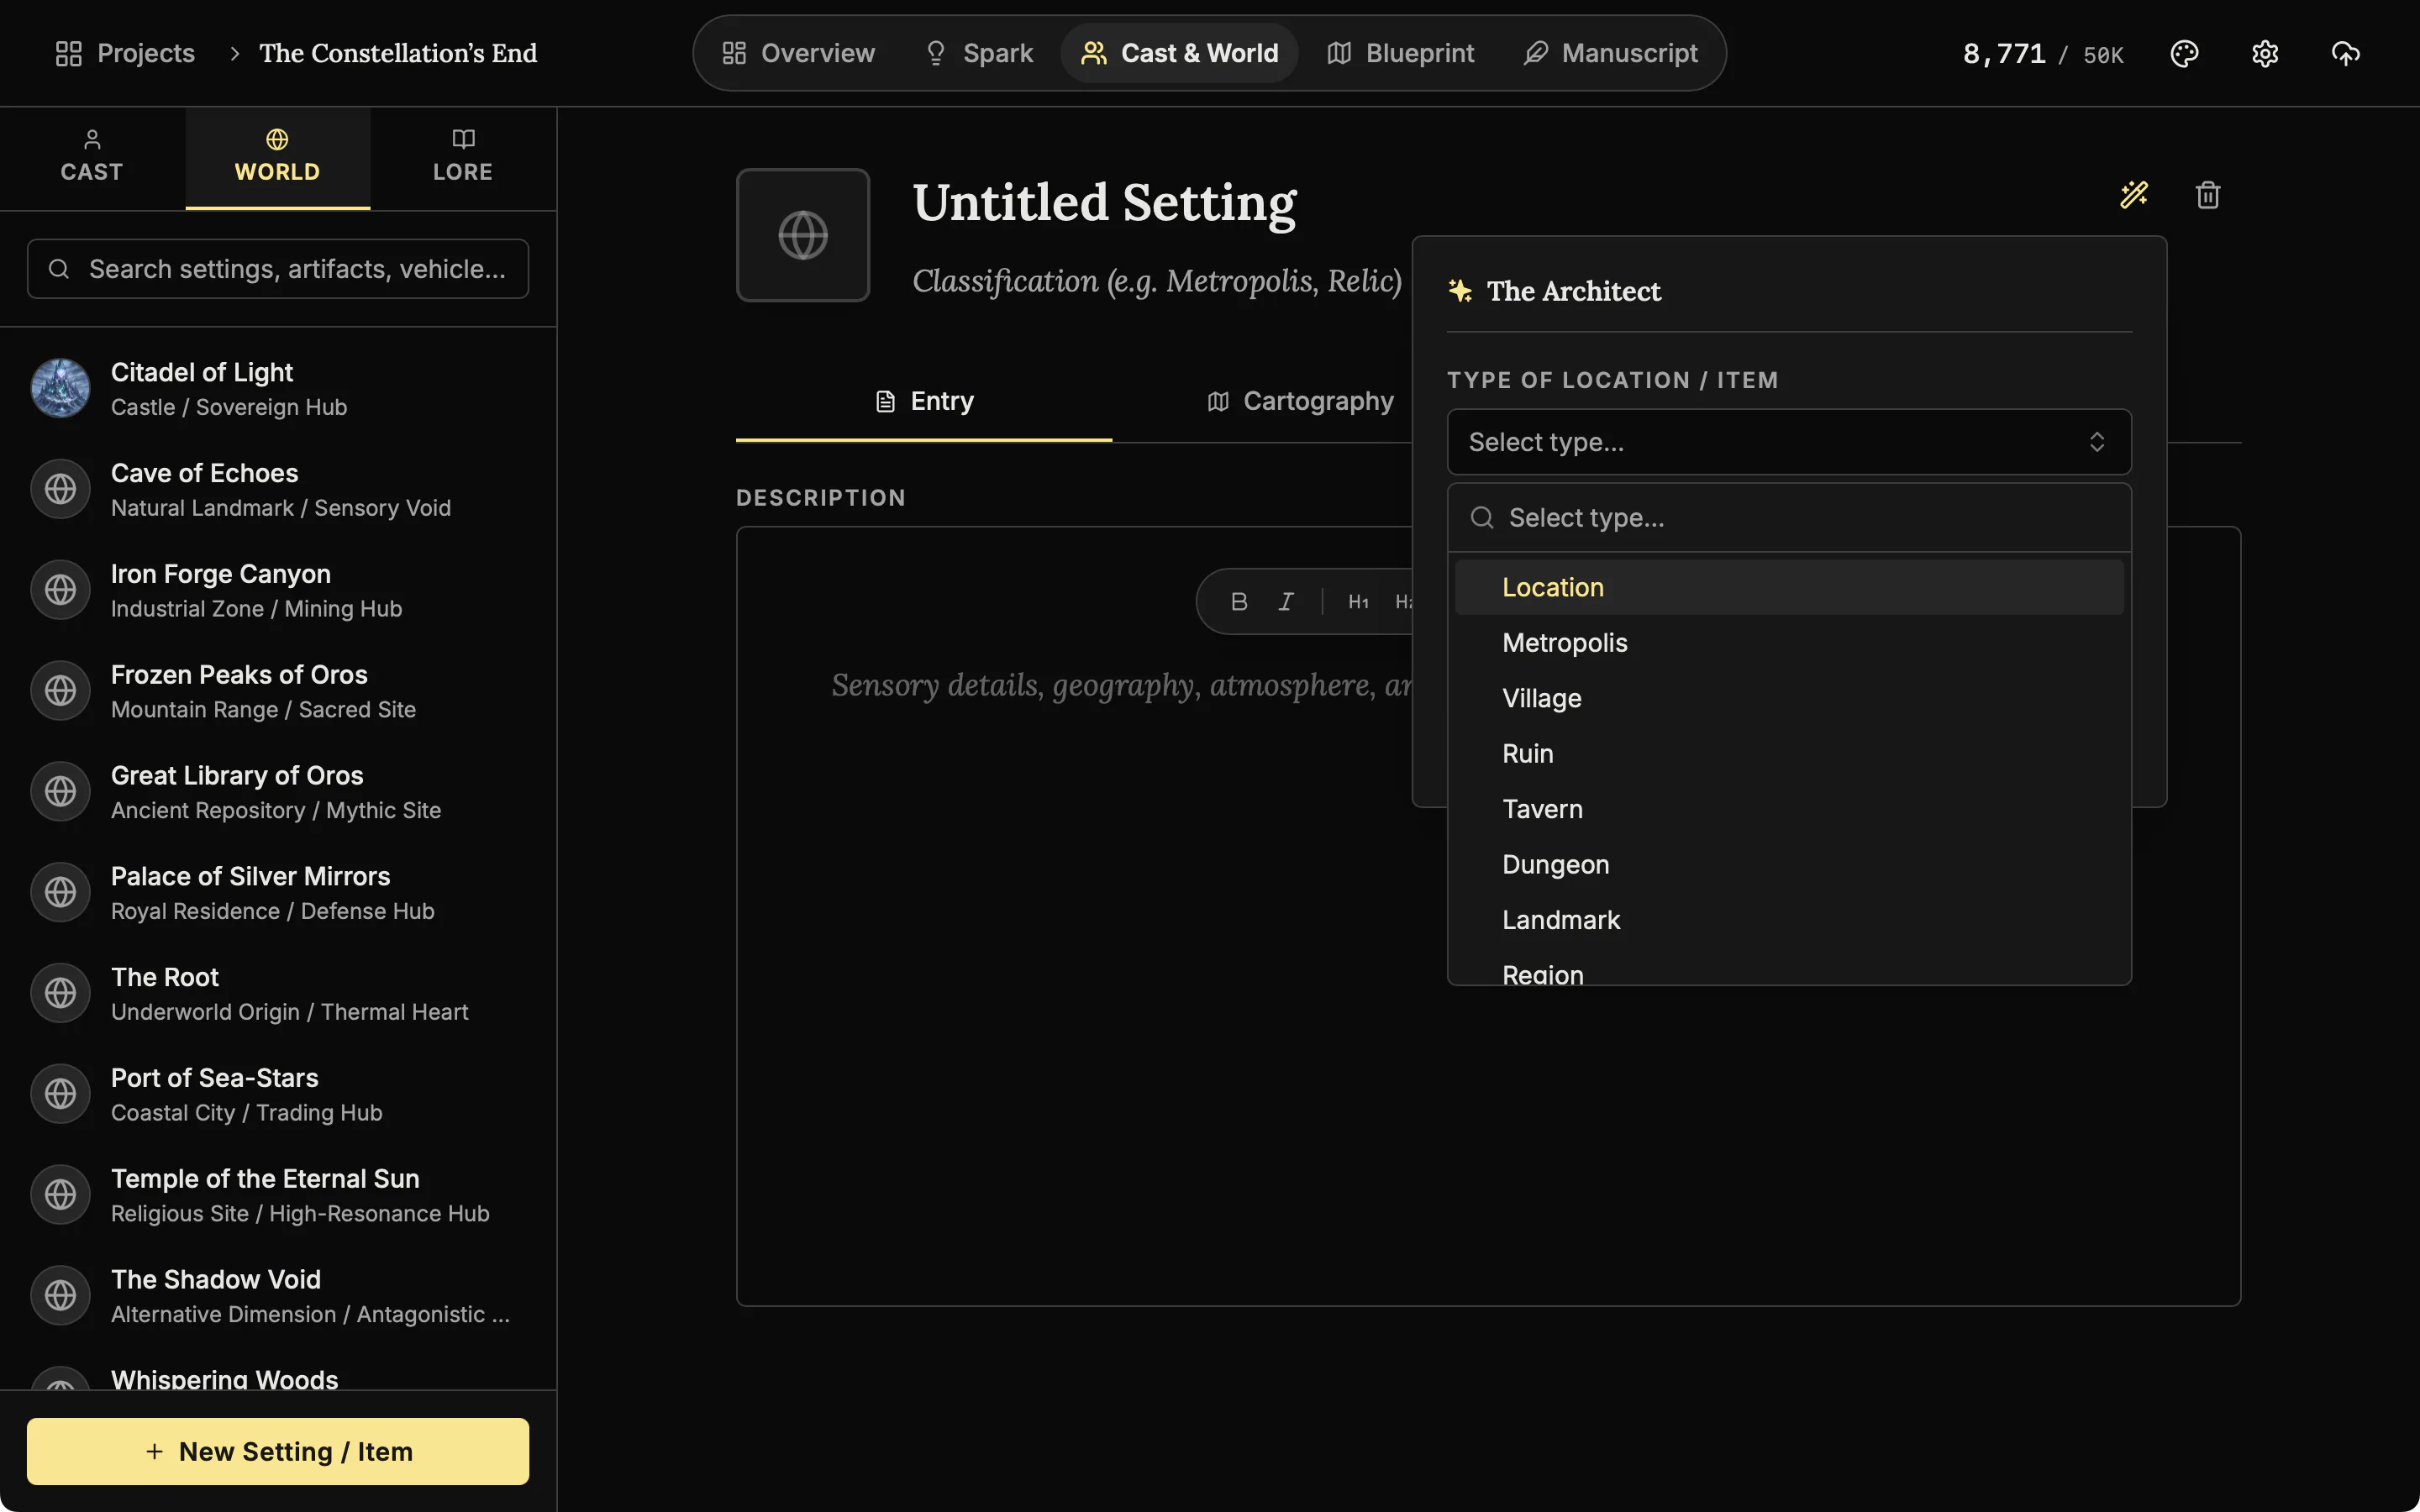The width and height of the screenshot is (2420, 1512).
Task: Apply italic formatting in description toolbar
Action: click(x=1286, y=601)
